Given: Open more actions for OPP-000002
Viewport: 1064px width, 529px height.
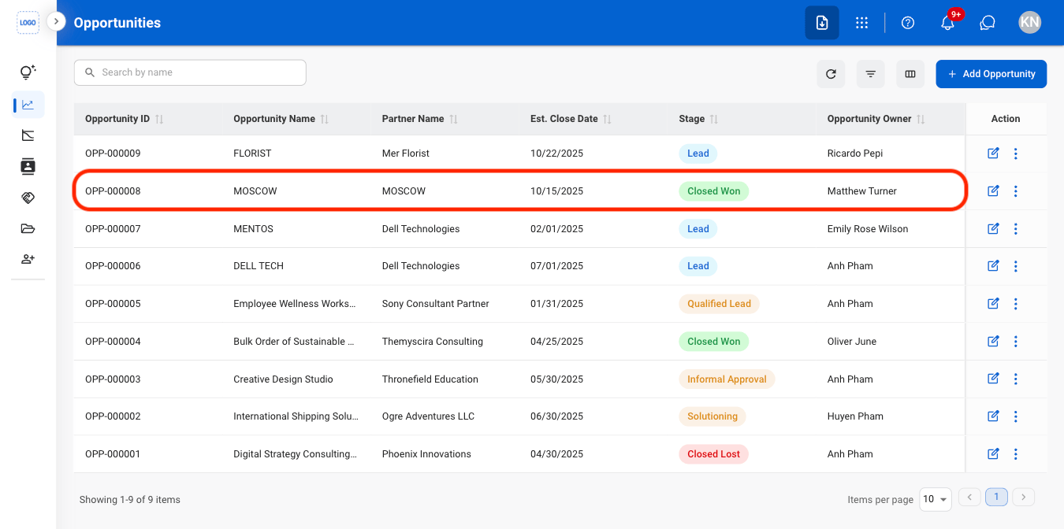Looking at the screenshot, I should click(x=1015, y=416).
